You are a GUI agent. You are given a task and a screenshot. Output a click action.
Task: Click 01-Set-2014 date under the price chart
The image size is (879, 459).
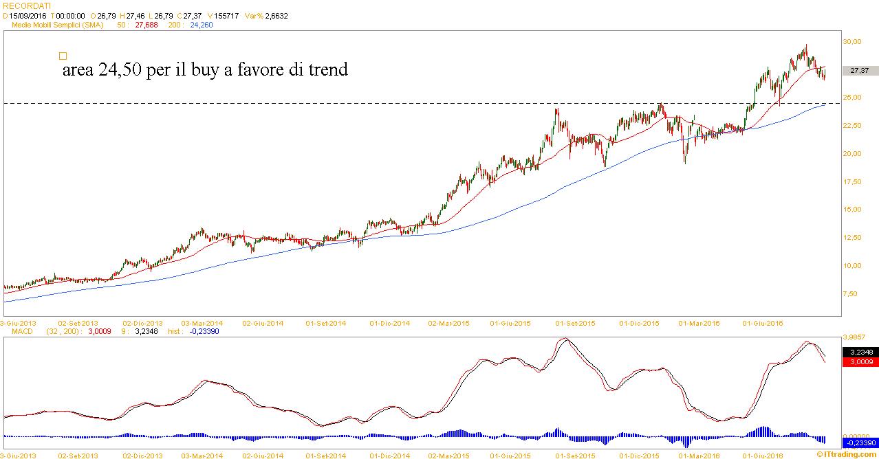pyautogui.click(x=325, y=322)
